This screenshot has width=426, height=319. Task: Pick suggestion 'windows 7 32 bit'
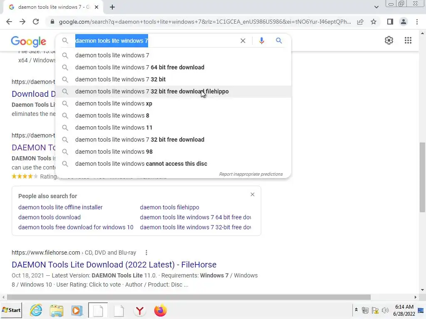pyautogui.click(x=173, y=79)
